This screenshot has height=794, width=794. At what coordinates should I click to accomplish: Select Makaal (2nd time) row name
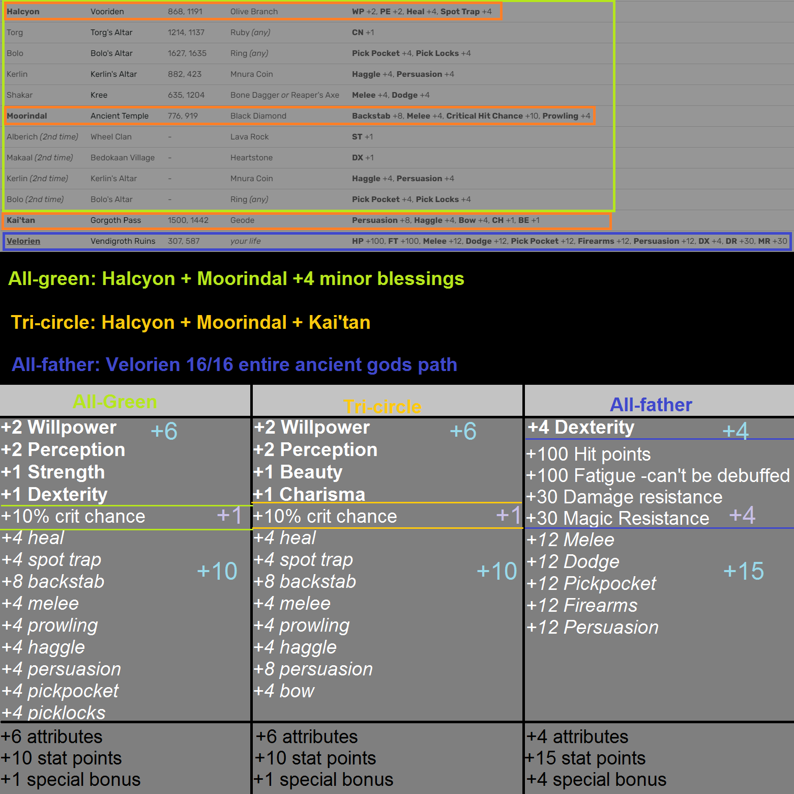coord(40,158)
